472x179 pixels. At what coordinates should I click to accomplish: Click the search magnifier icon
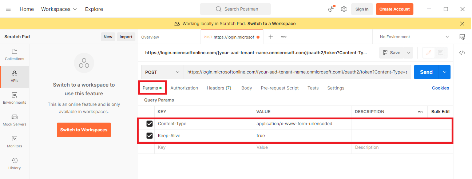[x=219, y=9]
